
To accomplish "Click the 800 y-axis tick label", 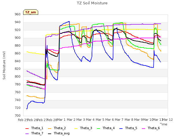I will pyautogui.click(x=18, y=76).
